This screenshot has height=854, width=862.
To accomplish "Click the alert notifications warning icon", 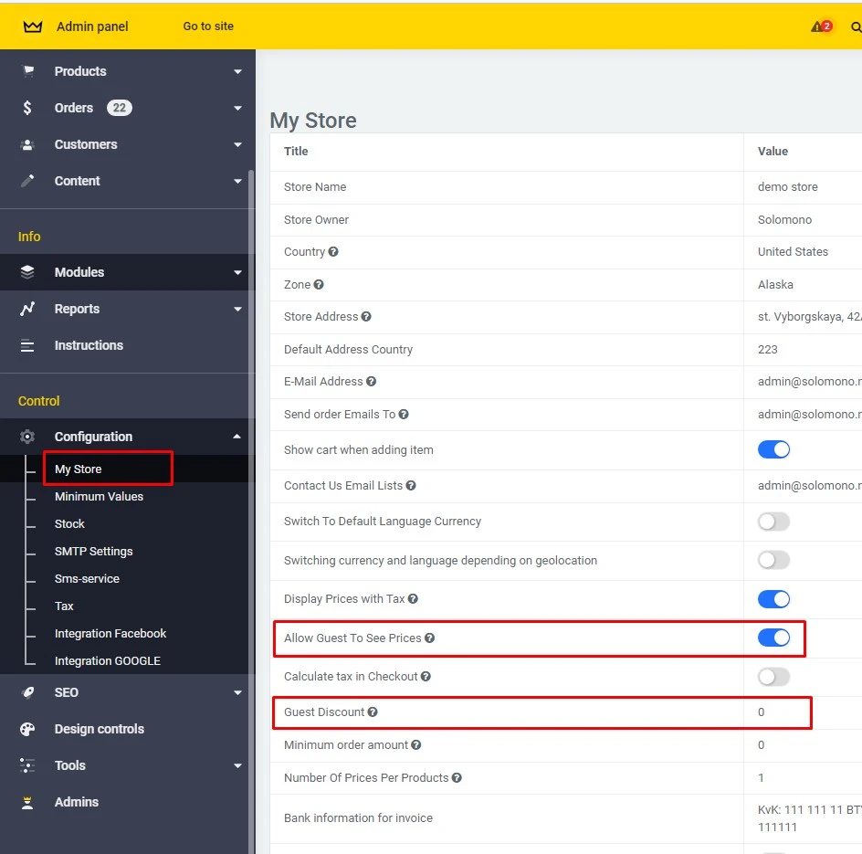I will (x=817, y=26).
